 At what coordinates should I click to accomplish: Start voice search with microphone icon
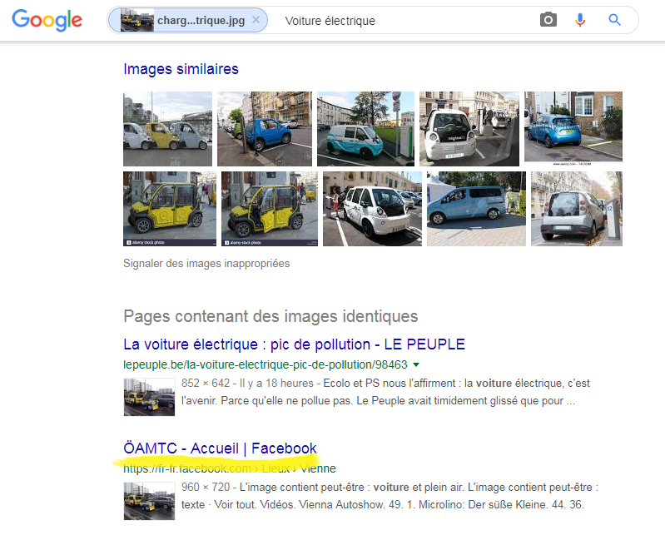tap(580, 20)
